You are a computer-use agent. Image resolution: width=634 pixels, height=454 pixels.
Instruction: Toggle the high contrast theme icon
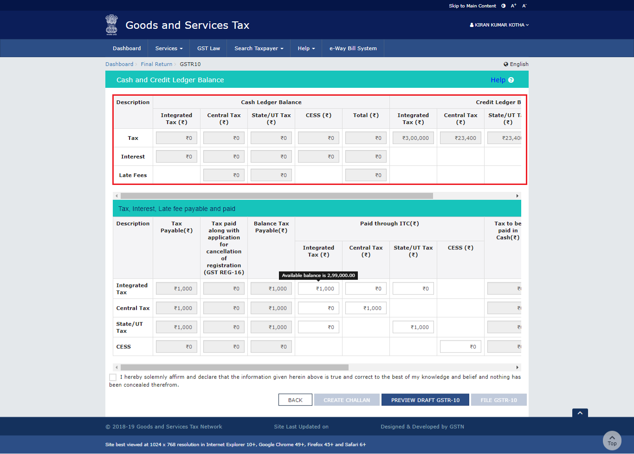point(504,6)
